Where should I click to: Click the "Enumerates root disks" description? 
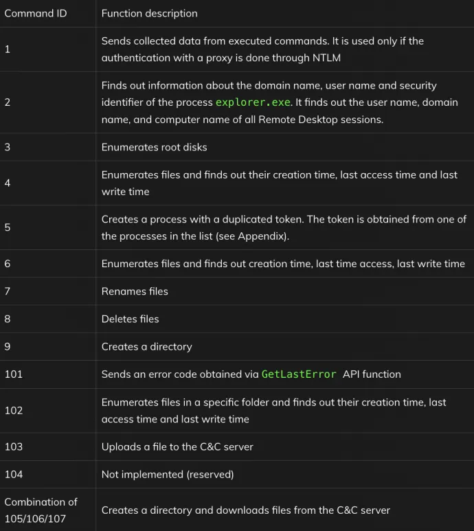[154, 147]
